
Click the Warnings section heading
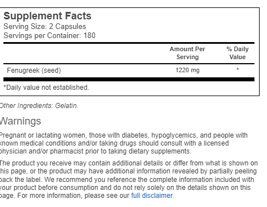20,121
